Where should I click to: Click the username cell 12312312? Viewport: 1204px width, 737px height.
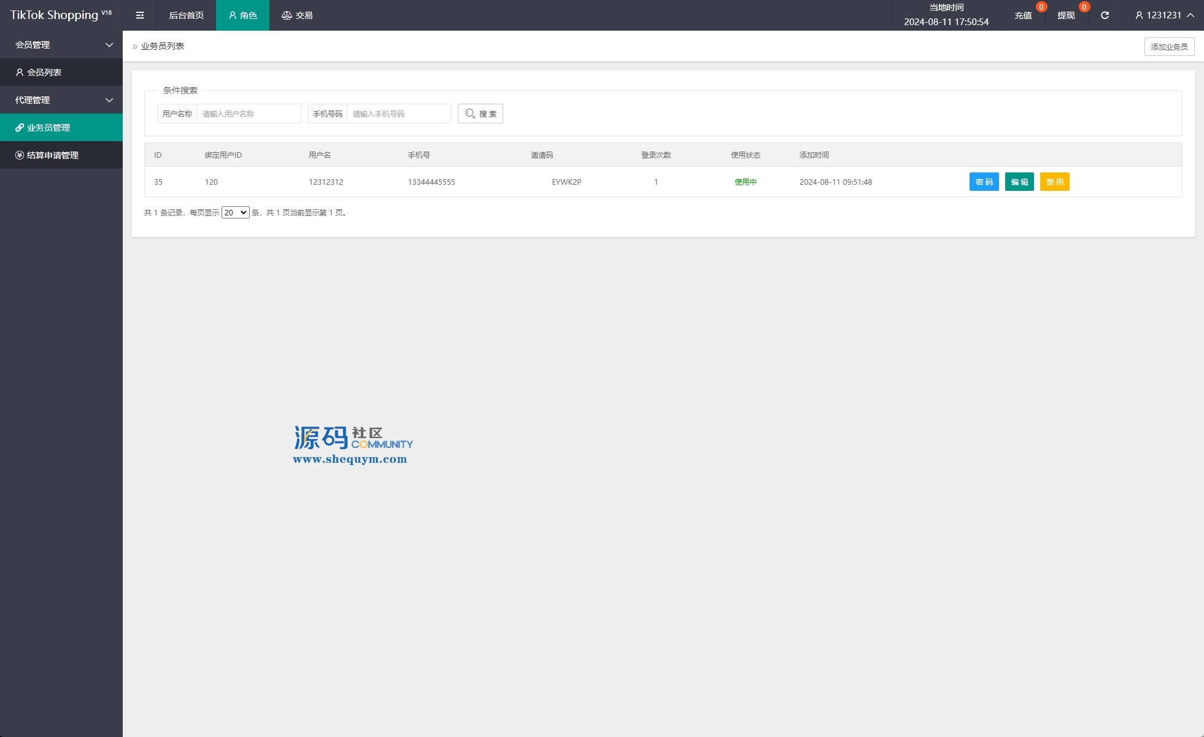click(326, 182)
